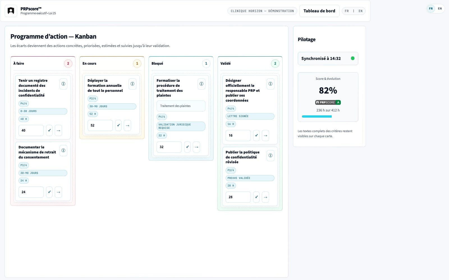Click the 236 h sur 412 h text
The width and height of the screenshot is (449, 280).
tap(328, 110)
